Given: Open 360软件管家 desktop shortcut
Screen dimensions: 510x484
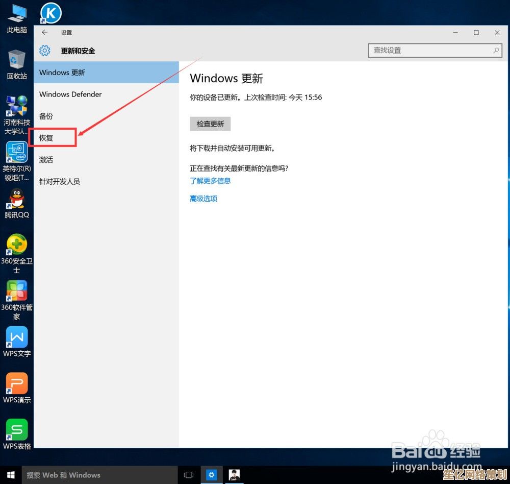Looking at the screenshot, I should 17,300.
